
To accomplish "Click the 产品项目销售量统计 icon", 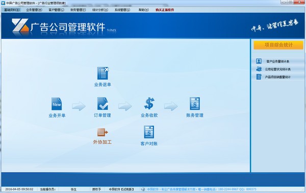I will pyautogui.click(x=259, y=77).
